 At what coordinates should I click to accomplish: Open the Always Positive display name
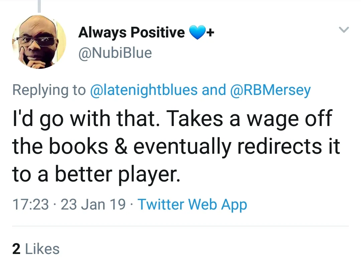(x=131, y=33)
